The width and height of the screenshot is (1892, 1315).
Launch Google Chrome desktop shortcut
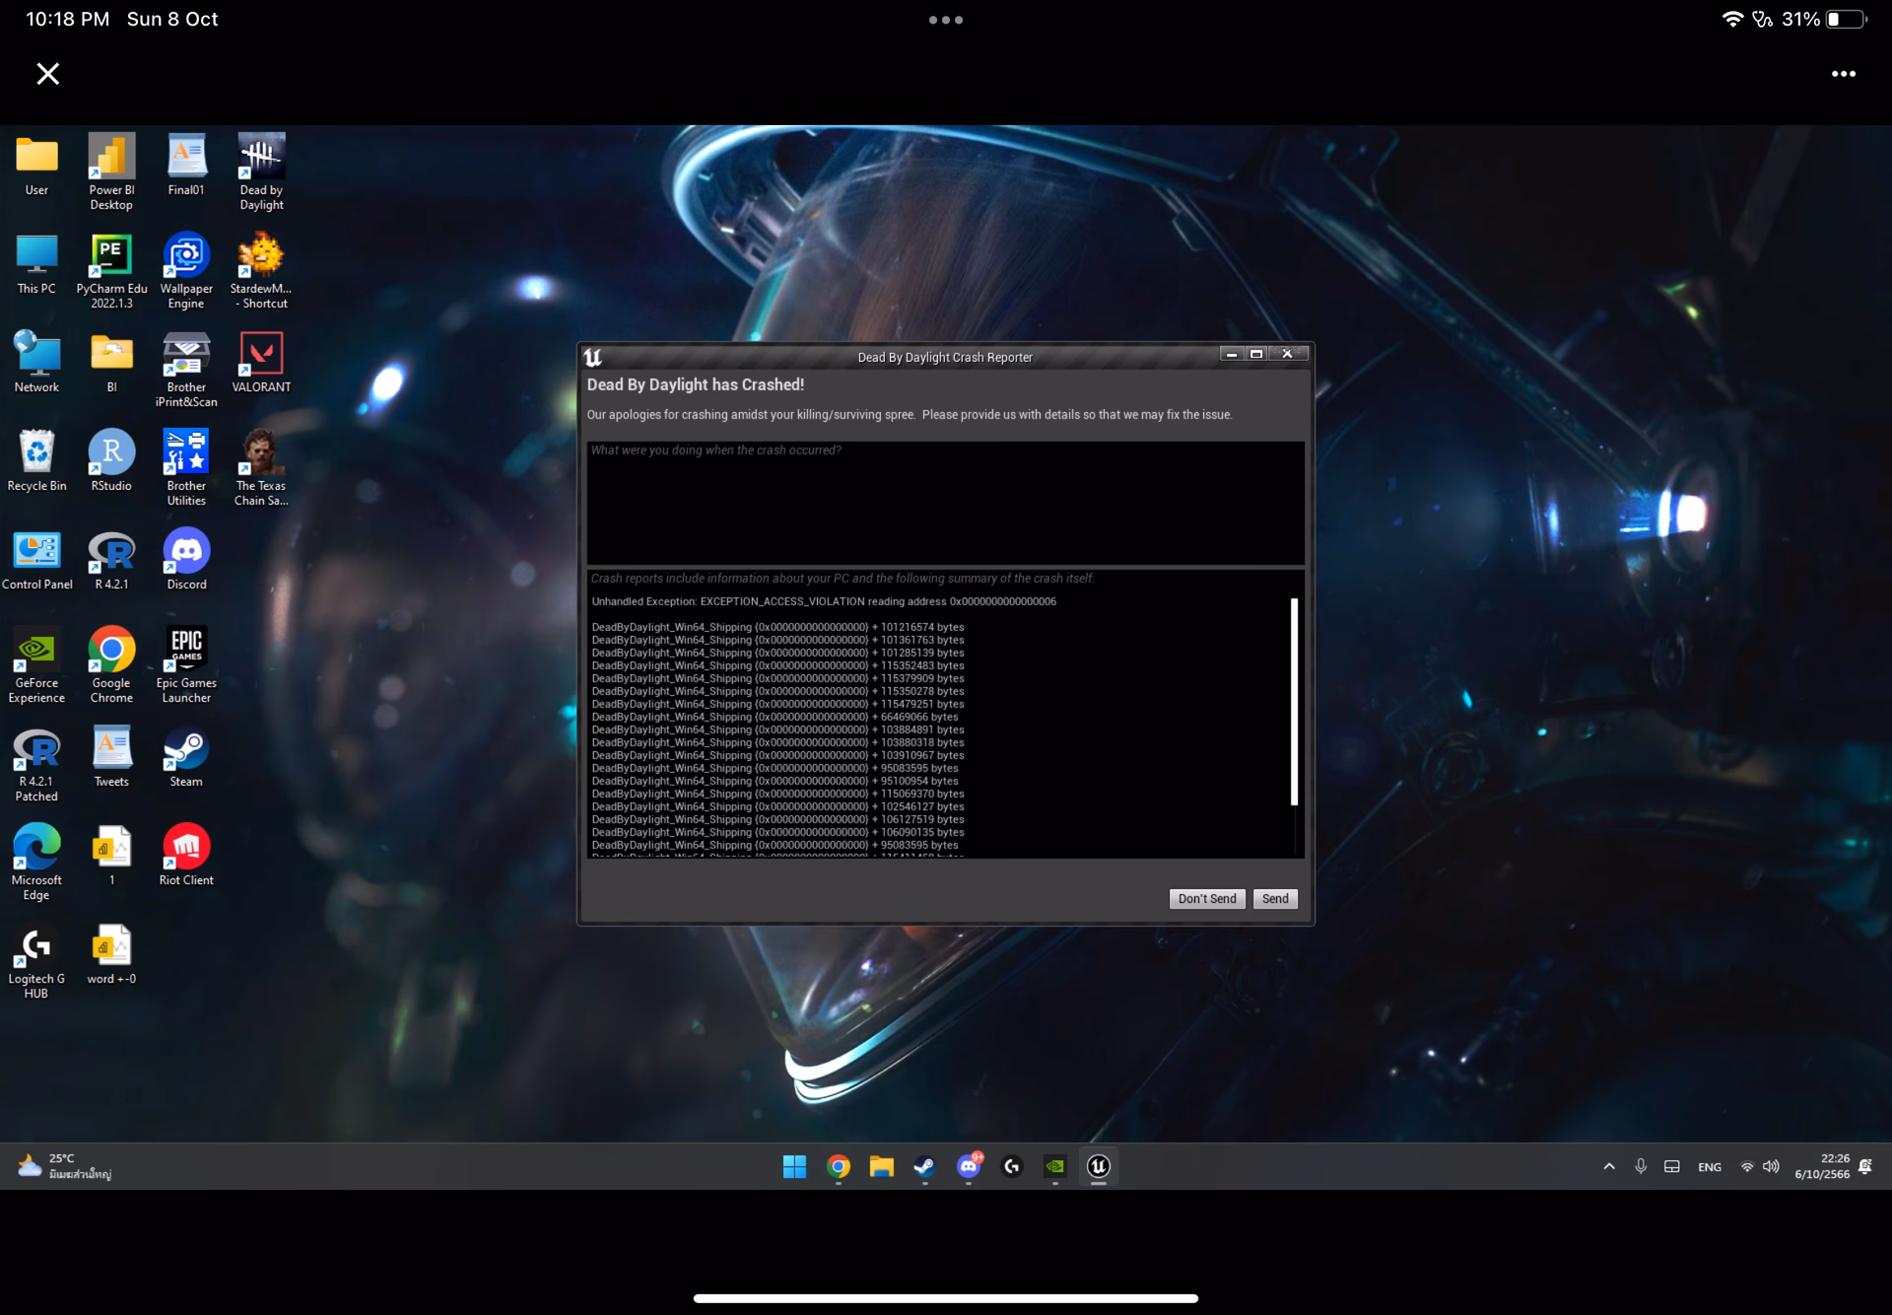point(111,665)
